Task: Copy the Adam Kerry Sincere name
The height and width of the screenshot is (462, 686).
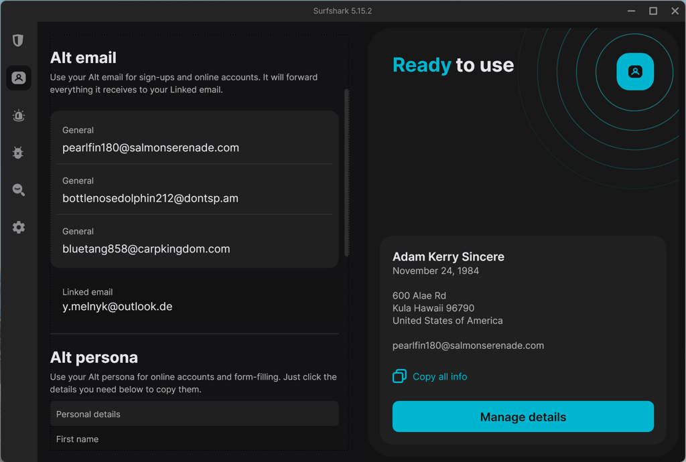Action: (448, 256)
